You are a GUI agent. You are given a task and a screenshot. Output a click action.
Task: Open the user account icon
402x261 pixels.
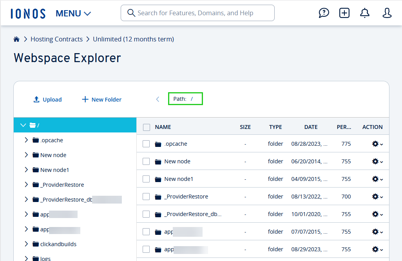click(387, 13)
